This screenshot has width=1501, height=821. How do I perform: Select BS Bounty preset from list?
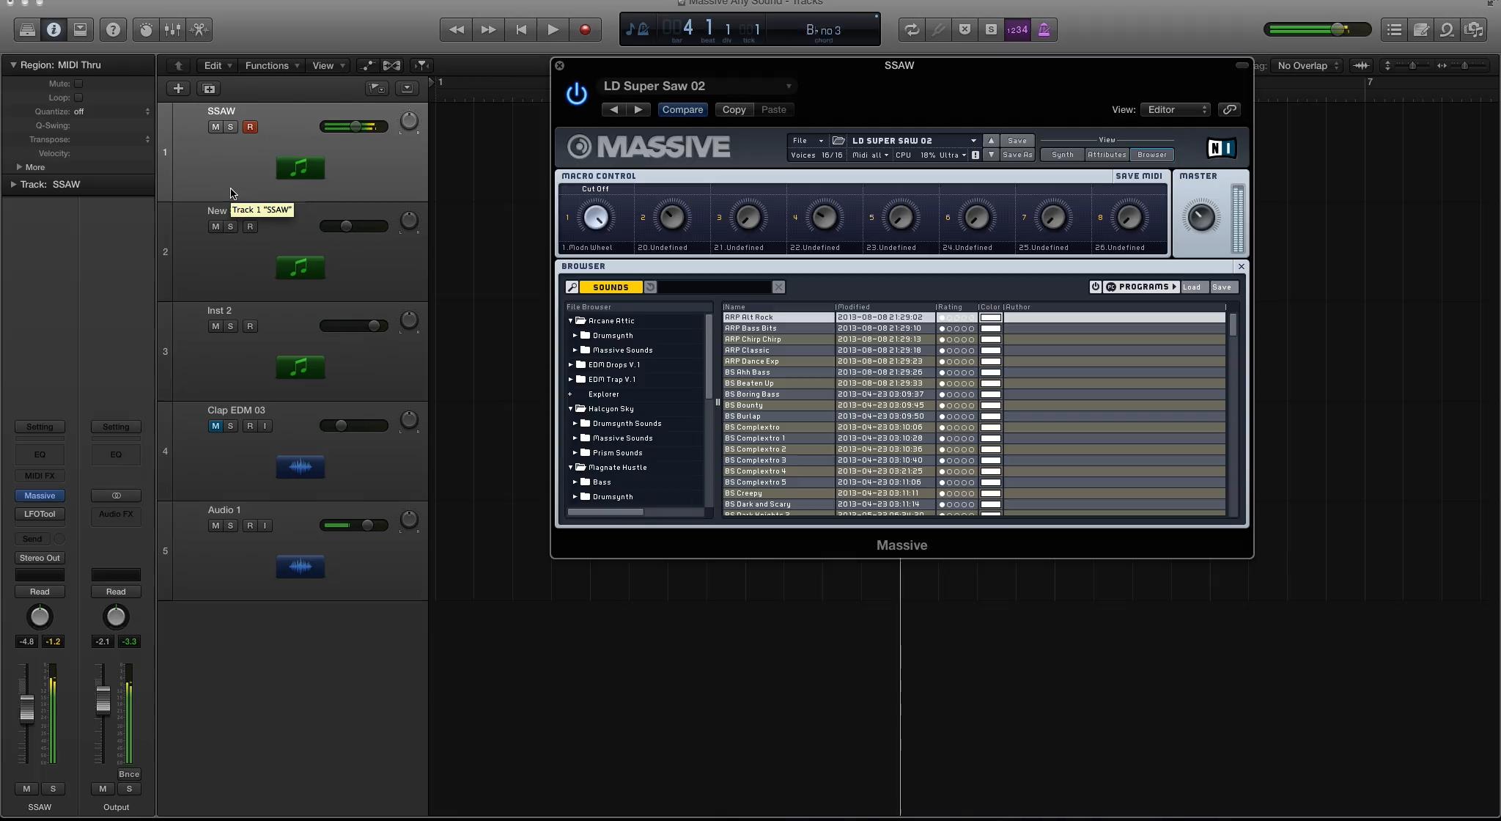click(x=744, y=405)
